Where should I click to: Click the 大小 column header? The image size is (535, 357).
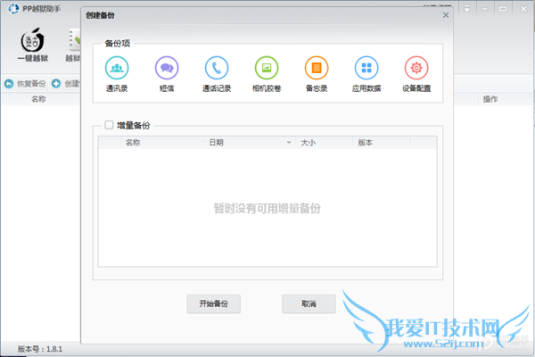pos(324,143)
